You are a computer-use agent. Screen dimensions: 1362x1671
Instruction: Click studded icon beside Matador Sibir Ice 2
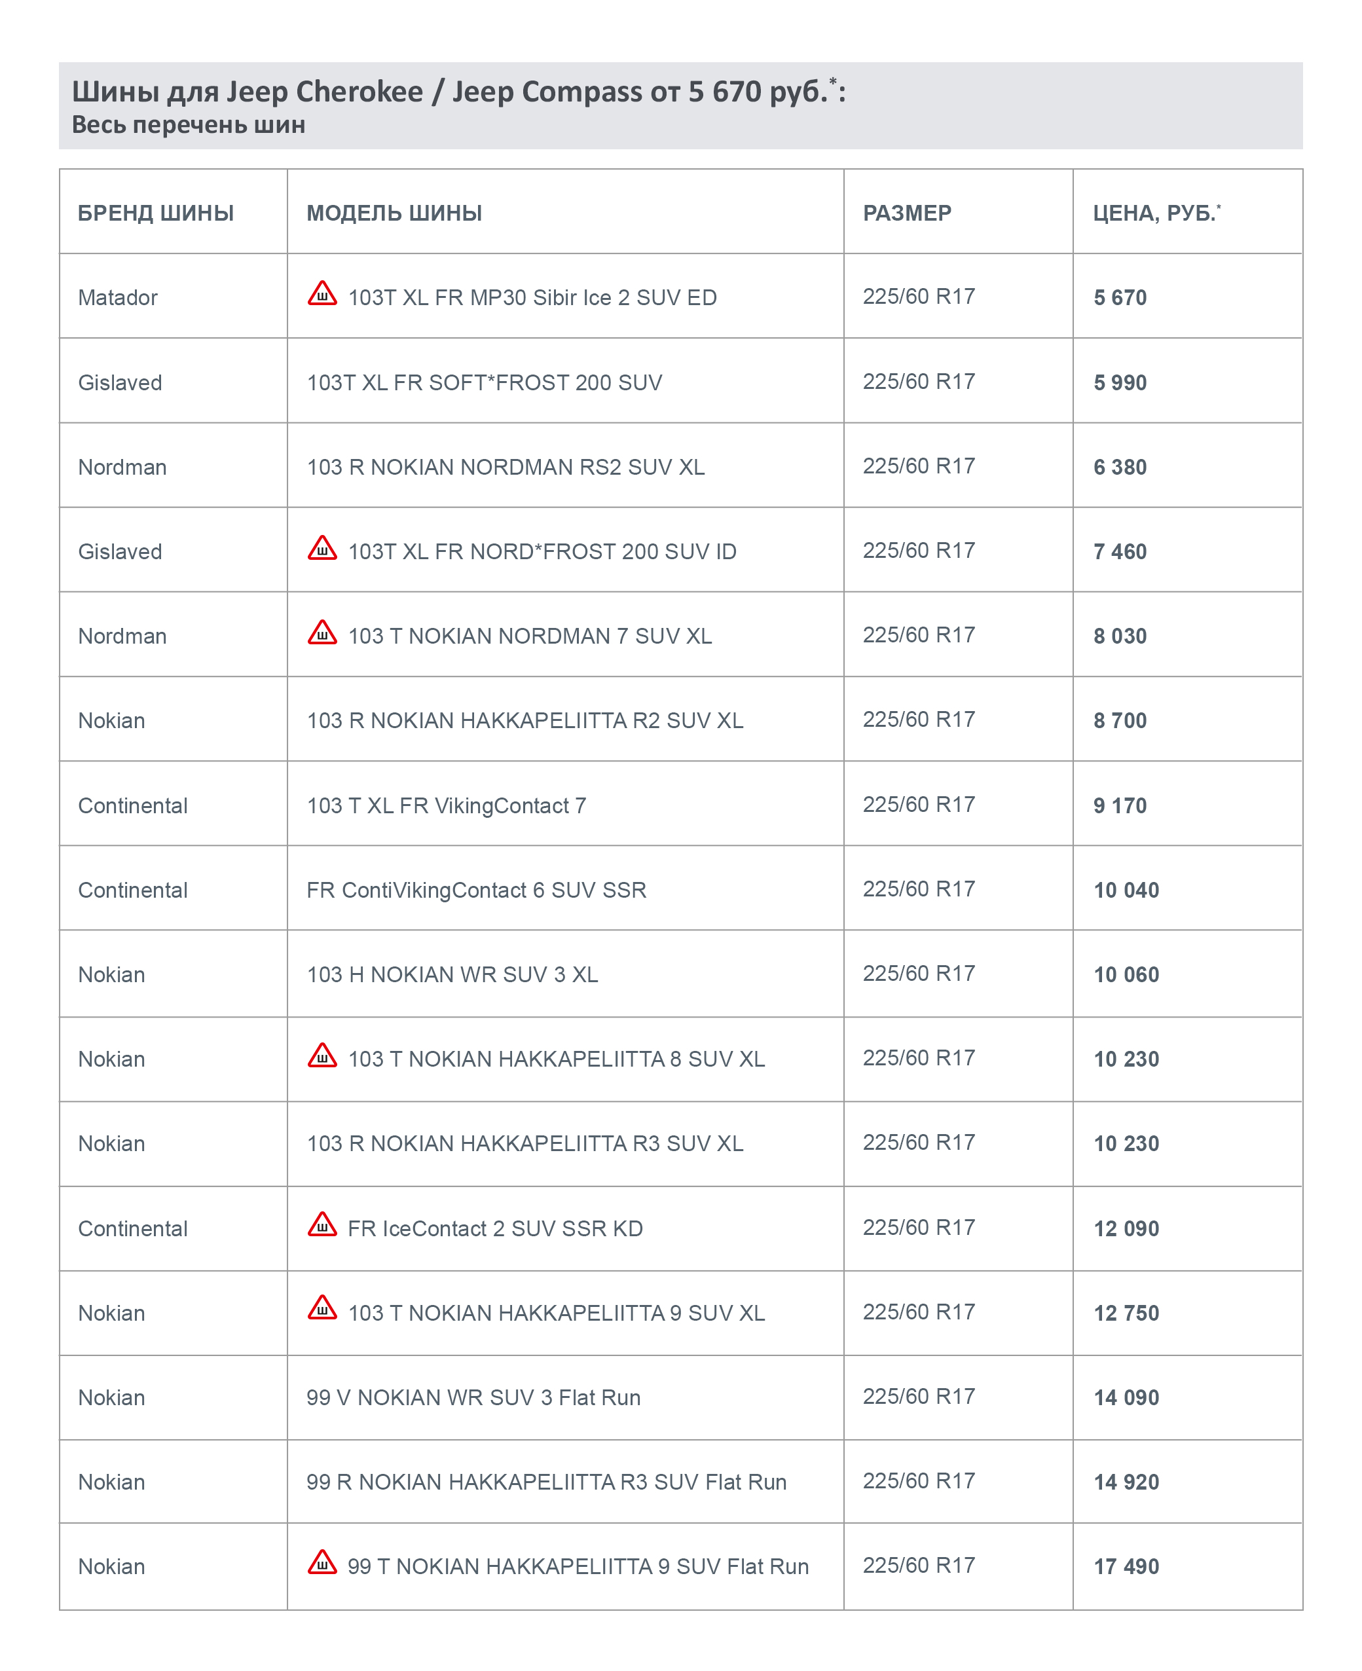pos(322,294)
